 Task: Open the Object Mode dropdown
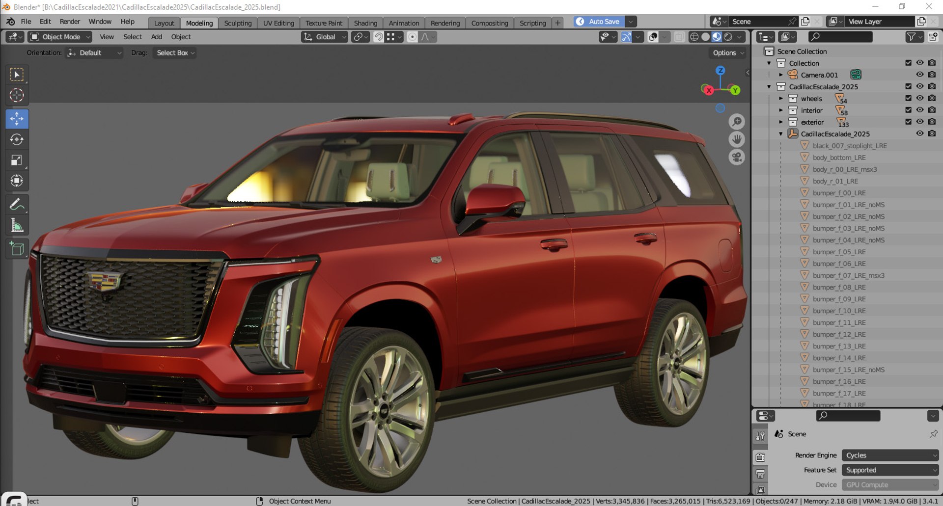click(x=60, y=37)
